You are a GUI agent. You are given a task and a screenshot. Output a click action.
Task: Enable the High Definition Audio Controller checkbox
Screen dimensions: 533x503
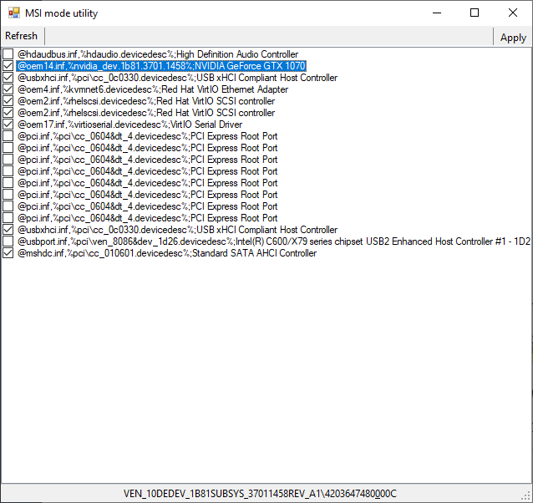[8, 54]
